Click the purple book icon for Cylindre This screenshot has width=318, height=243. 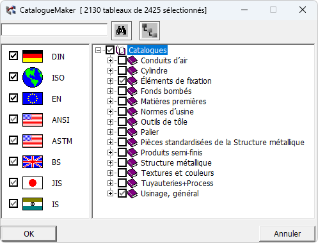click(x=132, y=71)
